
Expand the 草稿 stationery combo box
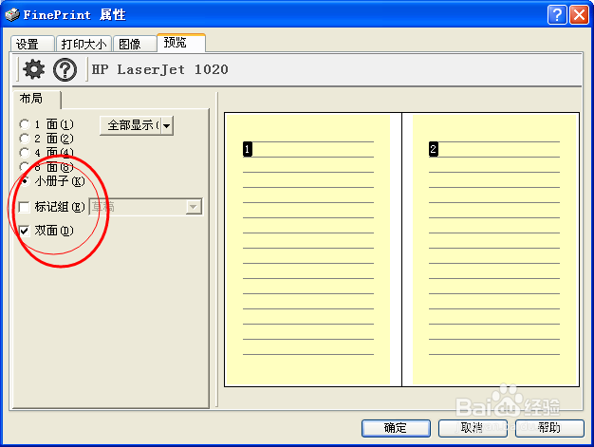194,207
